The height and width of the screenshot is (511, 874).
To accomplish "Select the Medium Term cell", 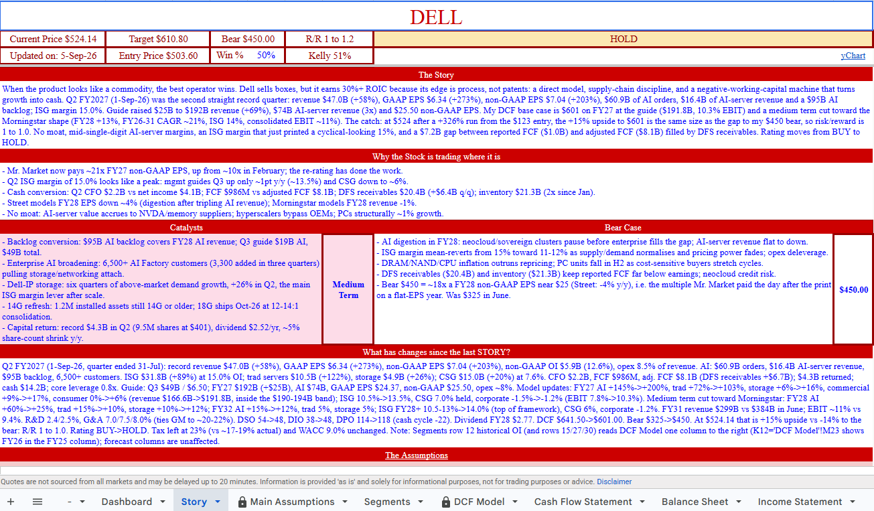I will coord(348,289).
